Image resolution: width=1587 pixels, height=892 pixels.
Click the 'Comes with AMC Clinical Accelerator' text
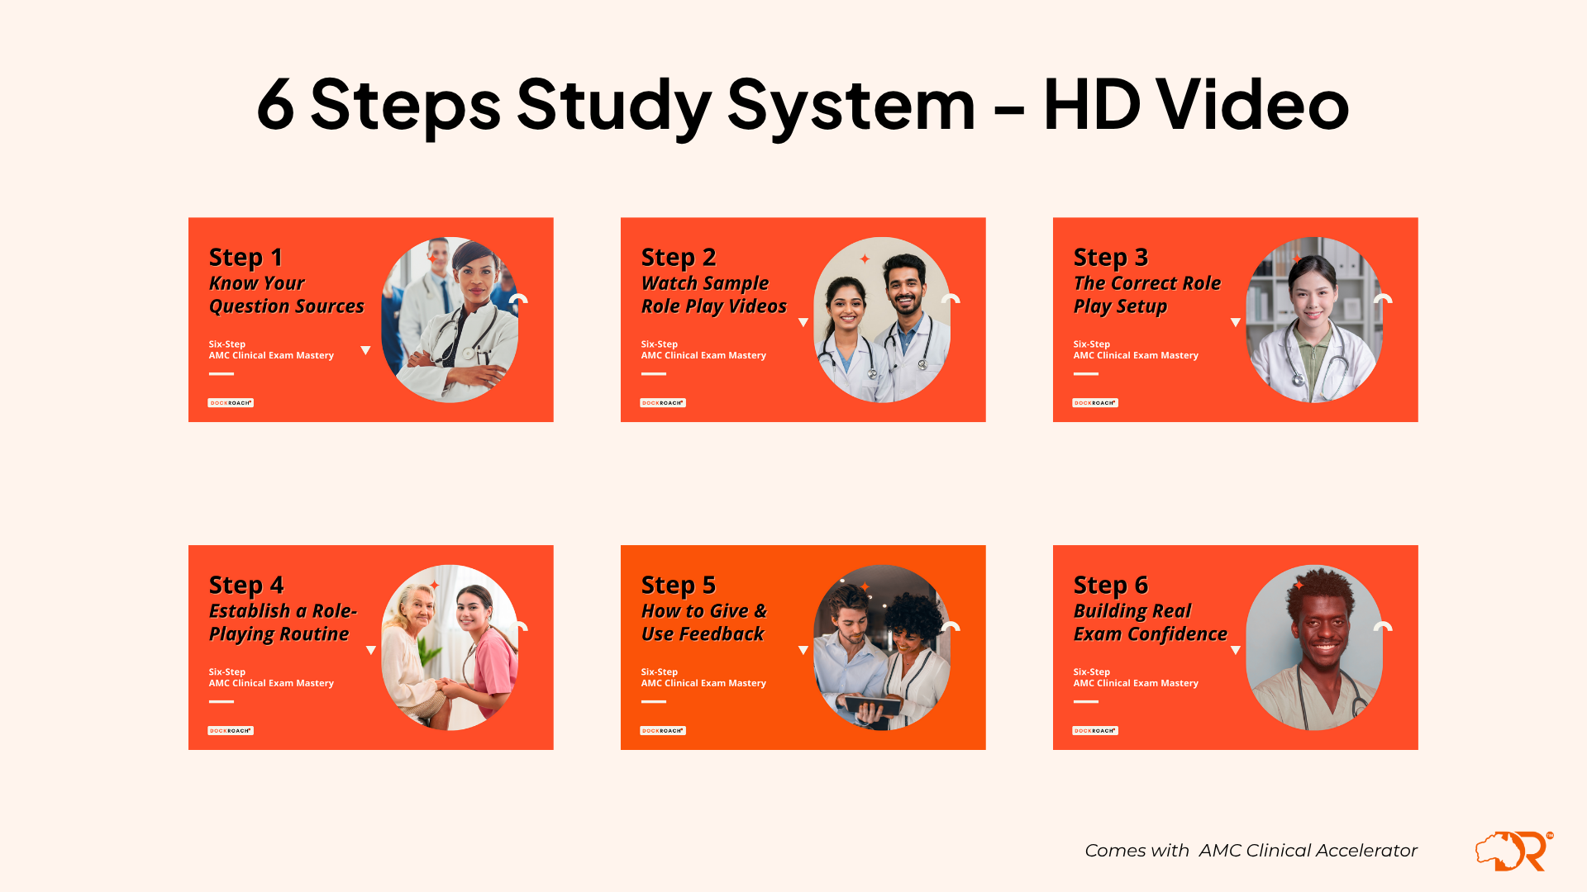coord(1251,851)
